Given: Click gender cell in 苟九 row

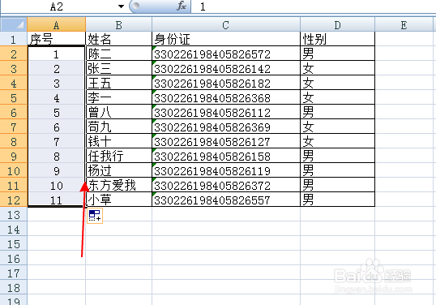Looking at the screenshot, I should coord(338,127).
